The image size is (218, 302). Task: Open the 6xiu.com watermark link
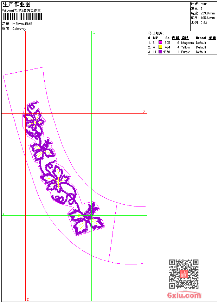(184, 295)
